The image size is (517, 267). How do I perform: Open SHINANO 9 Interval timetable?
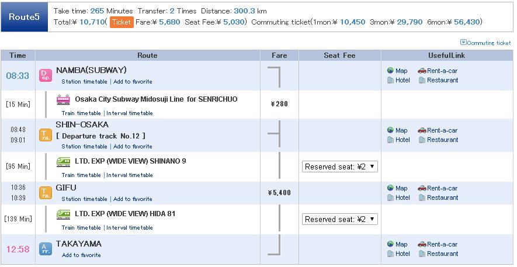tap(129, 175)
